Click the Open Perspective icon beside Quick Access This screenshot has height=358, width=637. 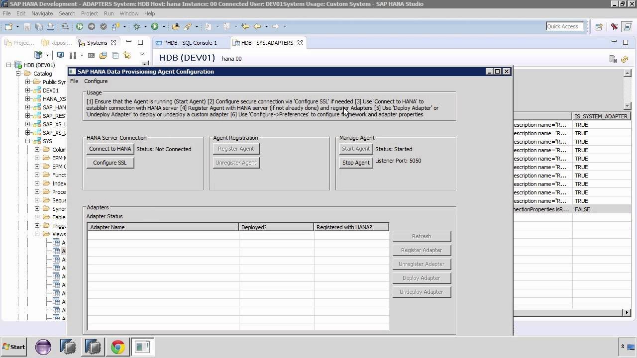pos(599,26)
